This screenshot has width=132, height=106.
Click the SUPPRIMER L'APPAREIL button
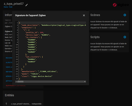click(16, 86)
